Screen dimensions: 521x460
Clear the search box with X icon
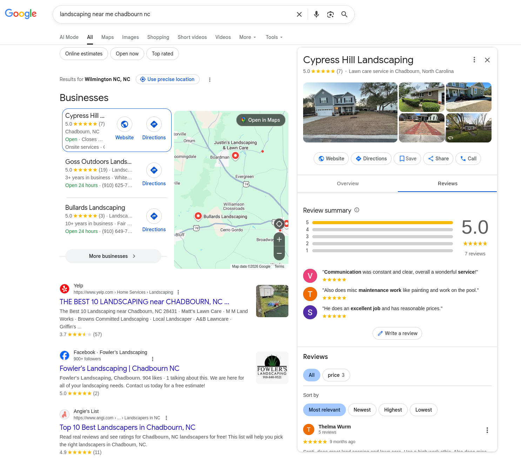pyautogui.click(x=299, y=14)
